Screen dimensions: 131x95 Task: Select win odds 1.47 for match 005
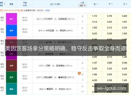point(95,63)
